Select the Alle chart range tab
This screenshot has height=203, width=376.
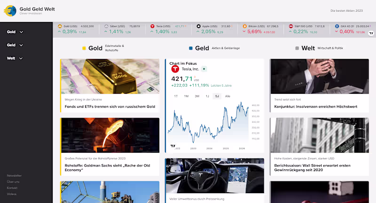click(x=227, y=96)
